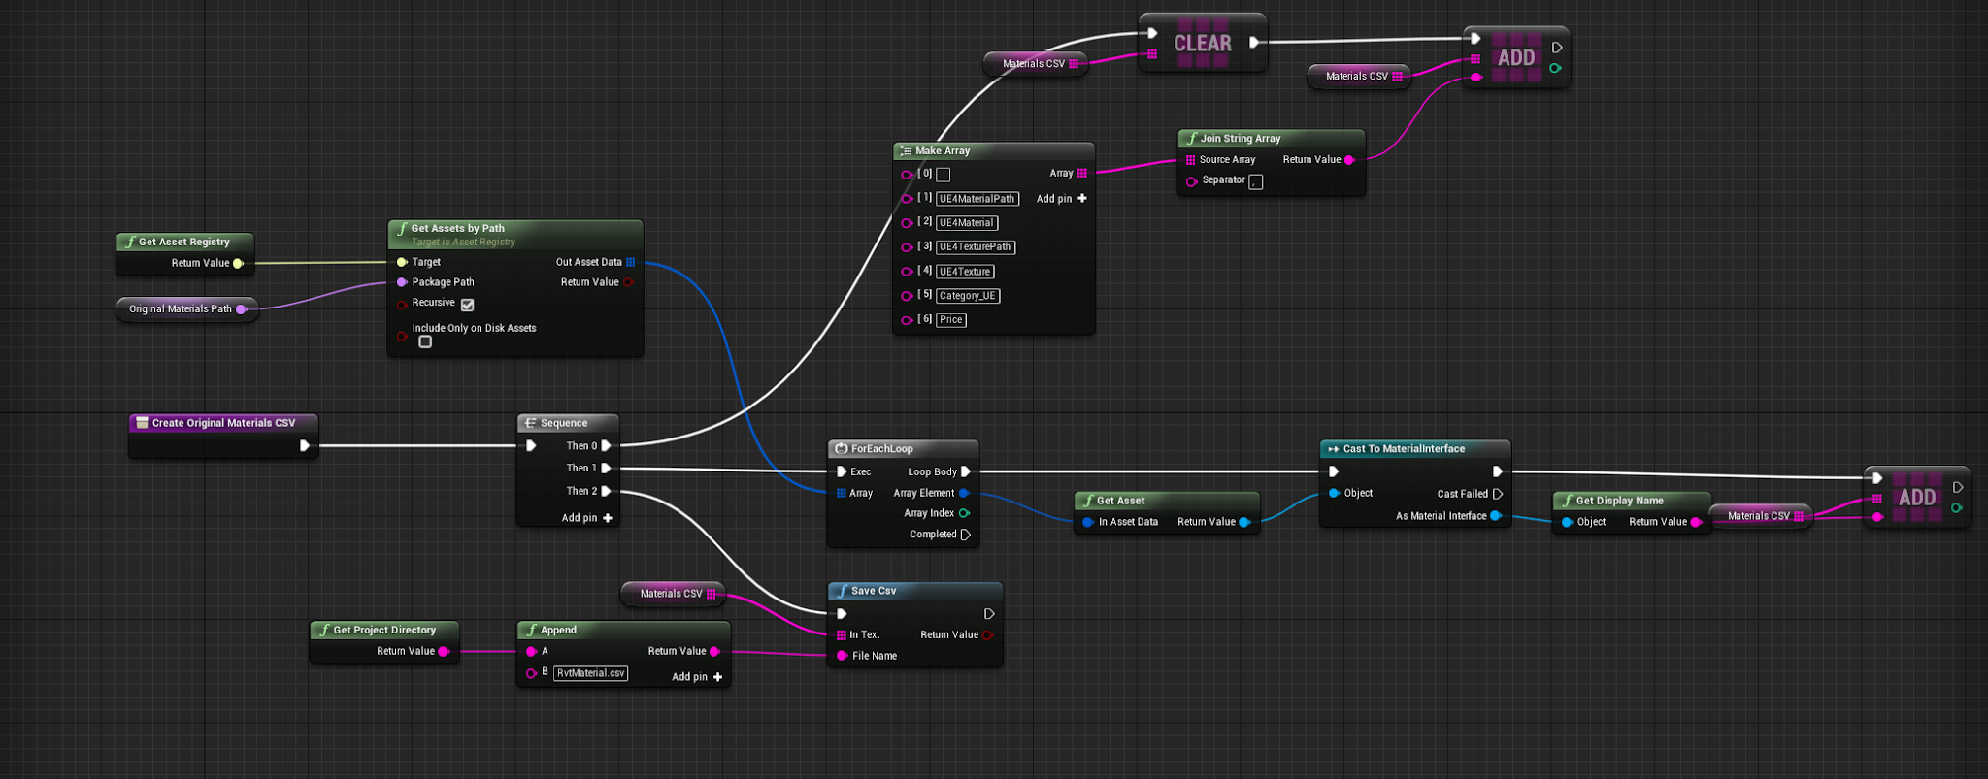
Task: Click the Loop Body exec pin on ForEachLoop
Action: point(966,471)
